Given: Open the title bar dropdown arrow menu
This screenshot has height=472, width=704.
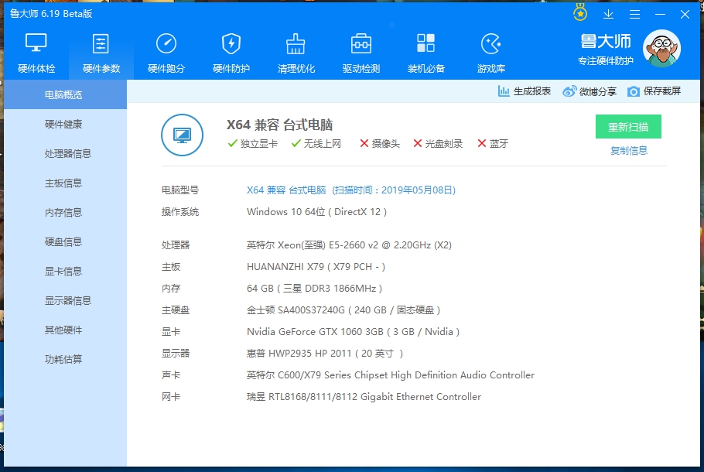Looking at the screenshot, I should point(608,14).
